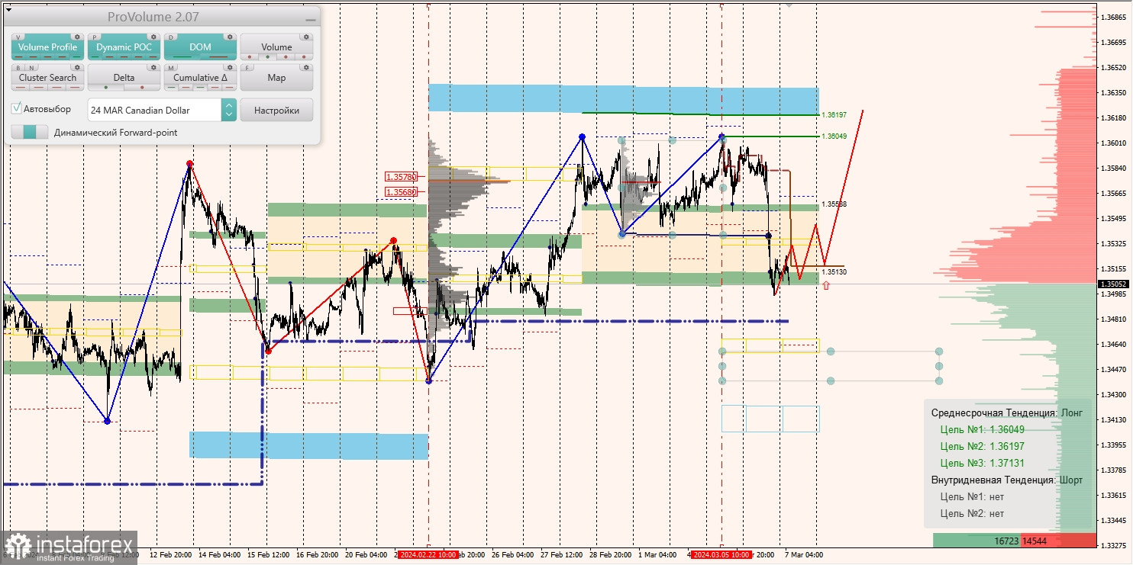The width and height of the screenshot is (1133, 565).
Task: Click the P hotkey tag on Dynamic POC
Action: pyautogui.click(x=95, y=37)
